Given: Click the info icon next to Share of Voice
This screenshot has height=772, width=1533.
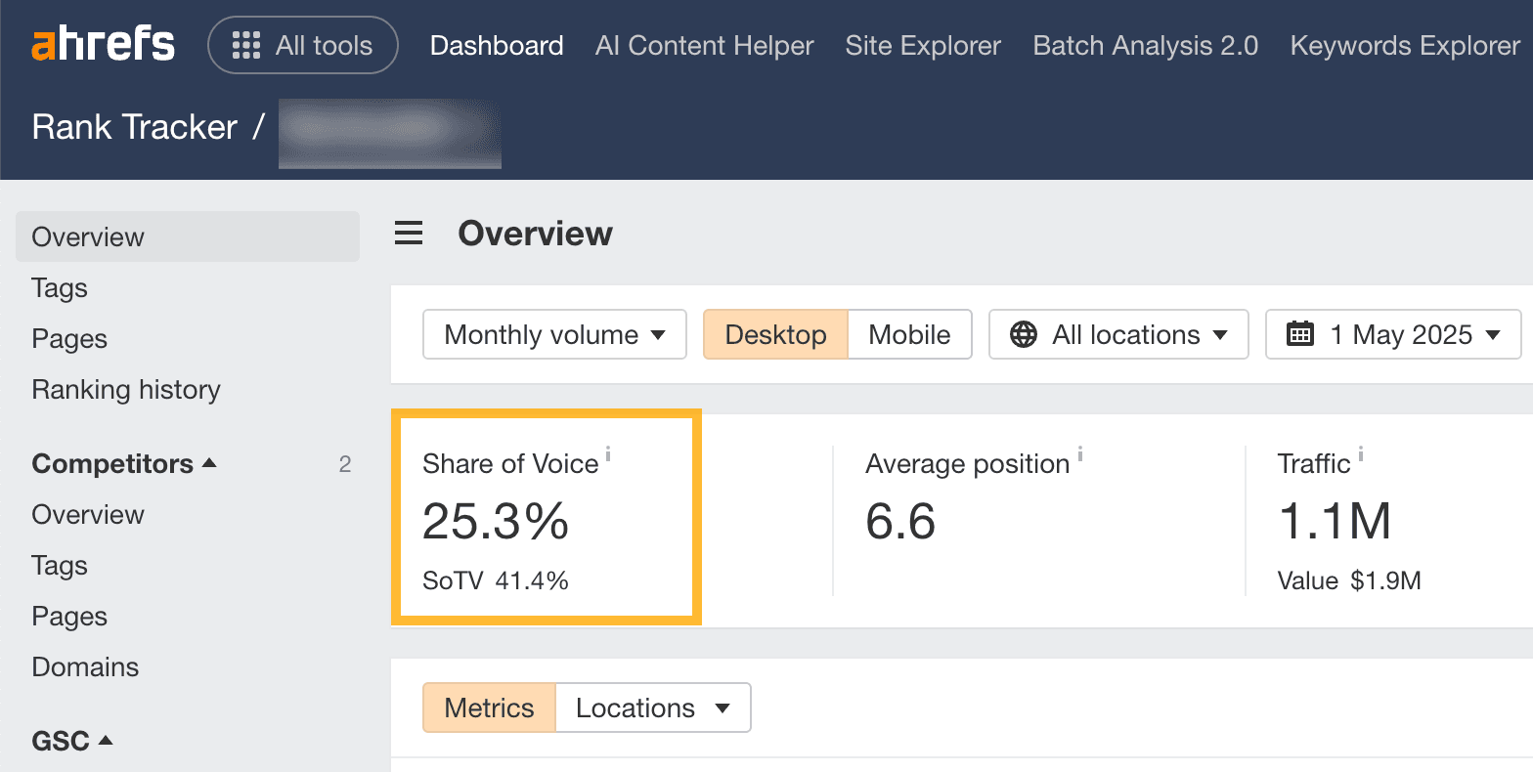Looking at the screenshot, I should (x=608, y=453).
